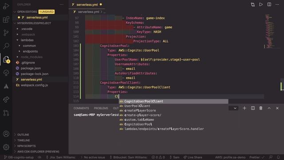The image size is (284, 160).
Task: Close the bottom panel
Action: [x=277, y=108]
